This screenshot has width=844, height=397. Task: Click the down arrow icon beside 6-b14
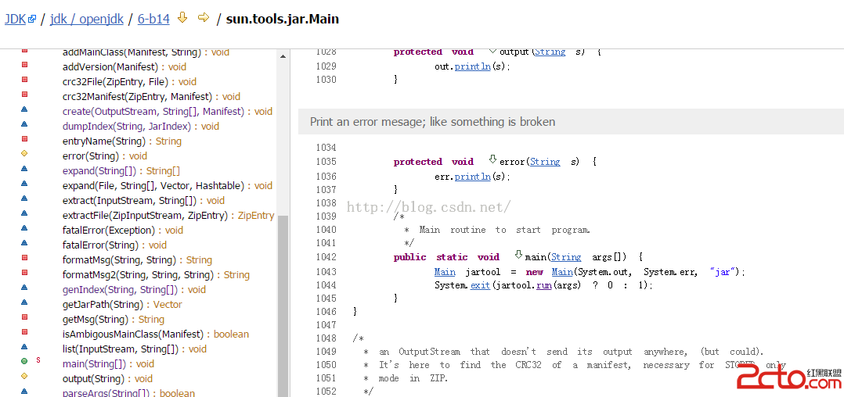coord(182,17)
